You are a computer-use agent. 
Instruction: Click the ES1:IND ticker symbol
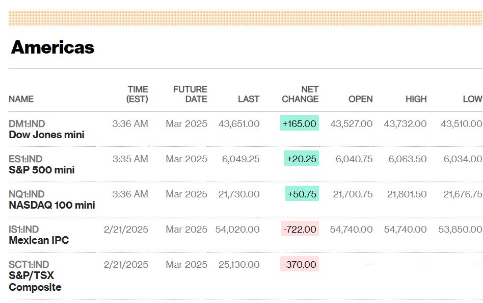pos(25,159)
